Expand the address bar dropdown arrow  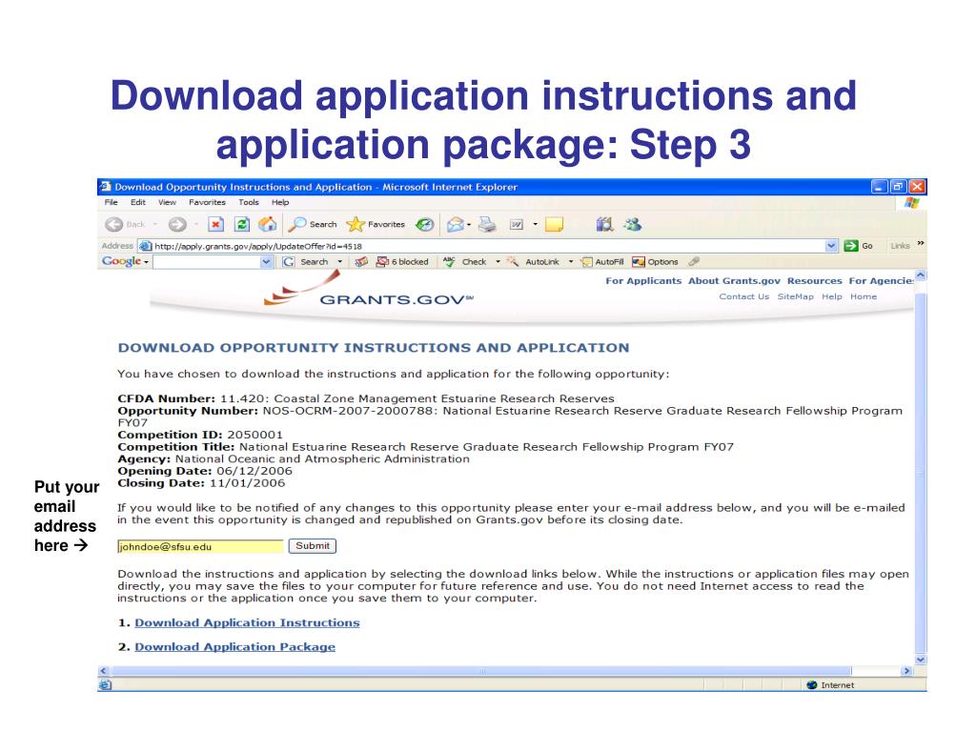click(831, 246)
